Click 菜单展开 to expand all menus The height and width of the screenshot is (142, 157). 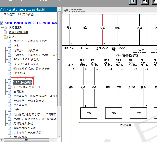click(9, 14)
